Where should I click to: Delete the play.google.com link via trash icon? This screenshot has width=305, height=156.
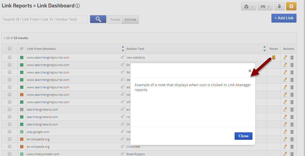(x=292, y=132)
